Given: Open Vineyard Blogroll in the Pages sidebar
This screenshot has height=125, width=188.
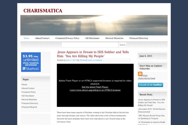Looking at the screenshot, I should (x=29, y=107).
